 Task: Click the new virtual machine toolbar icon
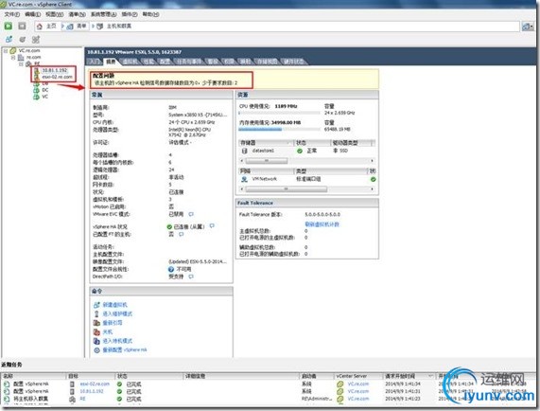[x=9, y=40]
